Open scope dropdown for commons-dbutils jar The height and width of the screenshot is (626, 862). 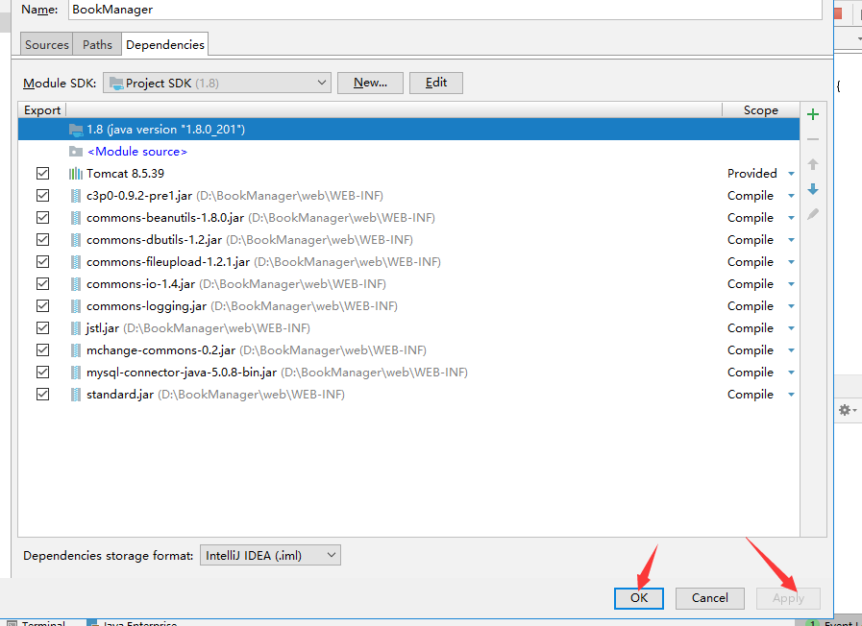tap(791, 240)
